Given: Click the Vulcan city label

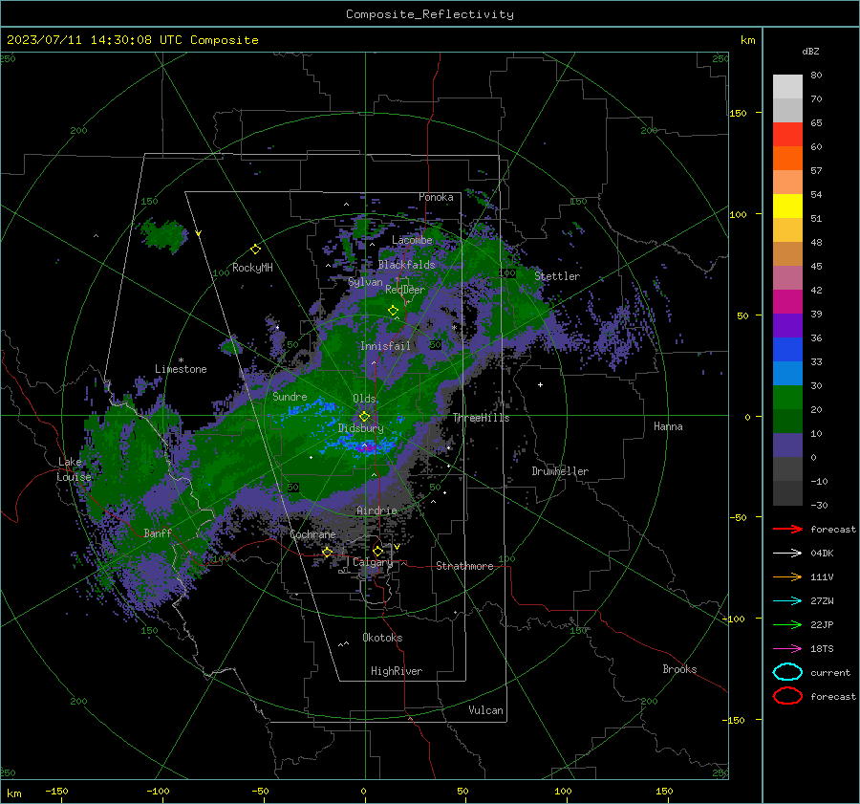Looking at the screenshot, I should [485, 710].
